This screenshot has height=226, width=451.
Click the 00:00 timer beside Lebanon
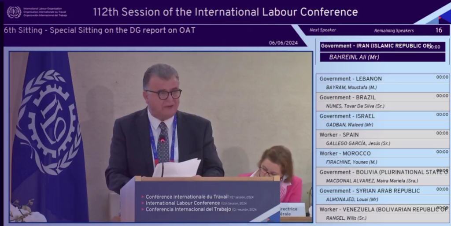442,77
